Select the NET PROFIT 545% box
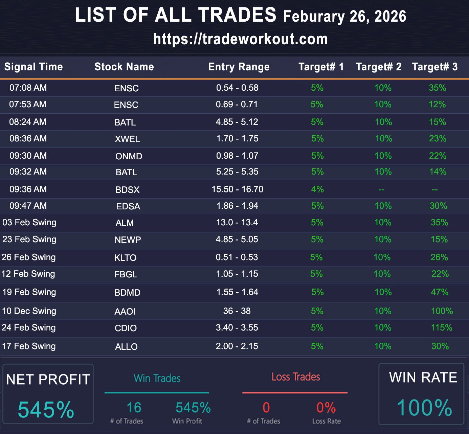 (48, 394)
